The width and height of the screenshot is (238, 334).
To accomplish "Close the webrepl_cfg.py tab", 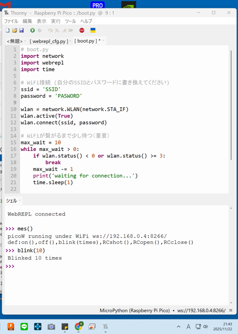I will [x=70, y=41].
